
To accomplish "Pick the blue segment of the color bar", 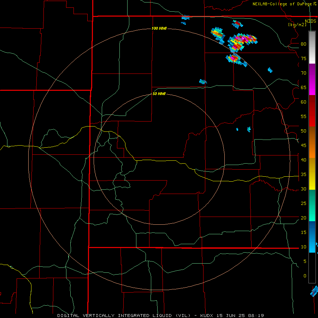I will [312, 237].
